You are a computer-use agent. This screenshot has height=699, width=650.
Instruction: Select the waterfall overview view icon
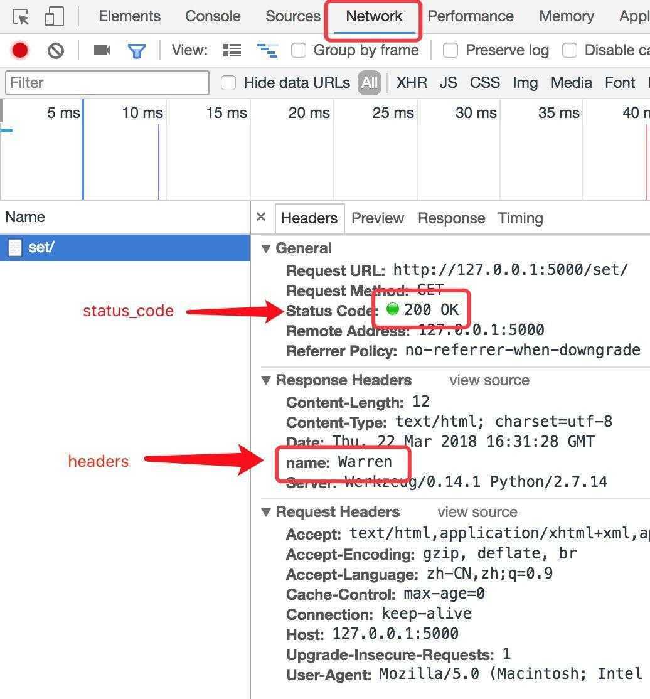[x=267, y=50]
